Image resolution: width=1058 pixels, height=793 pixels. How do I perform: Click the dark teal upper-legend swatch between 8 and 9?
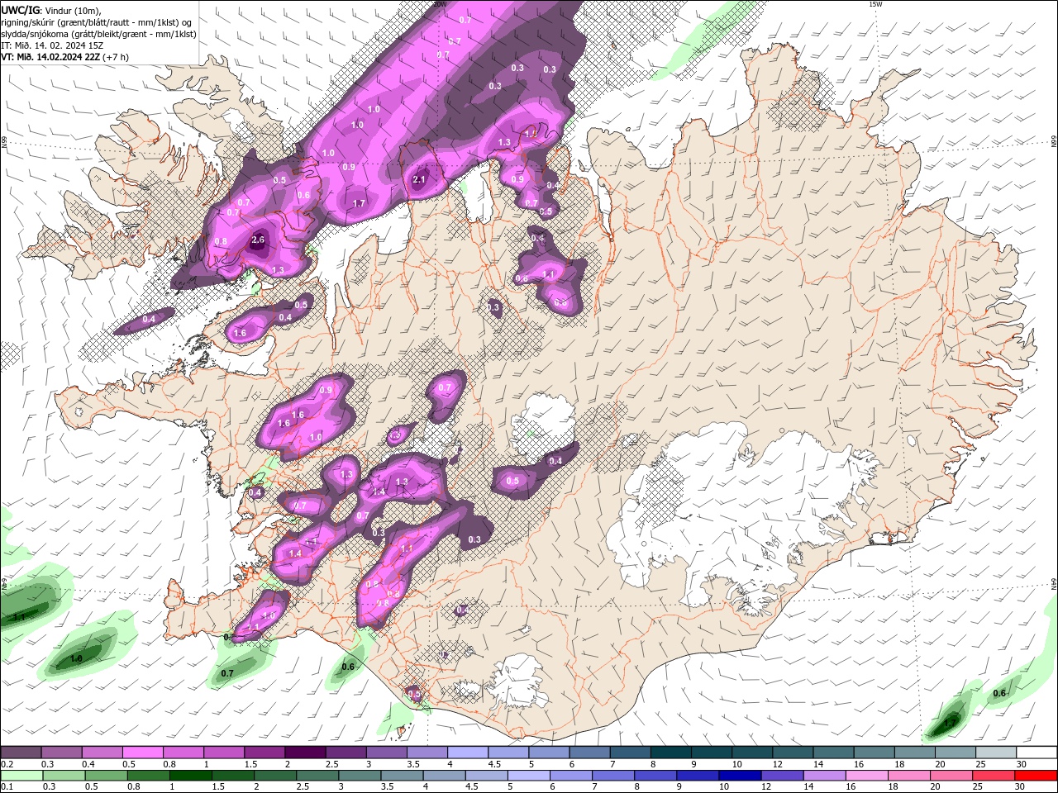671,753
